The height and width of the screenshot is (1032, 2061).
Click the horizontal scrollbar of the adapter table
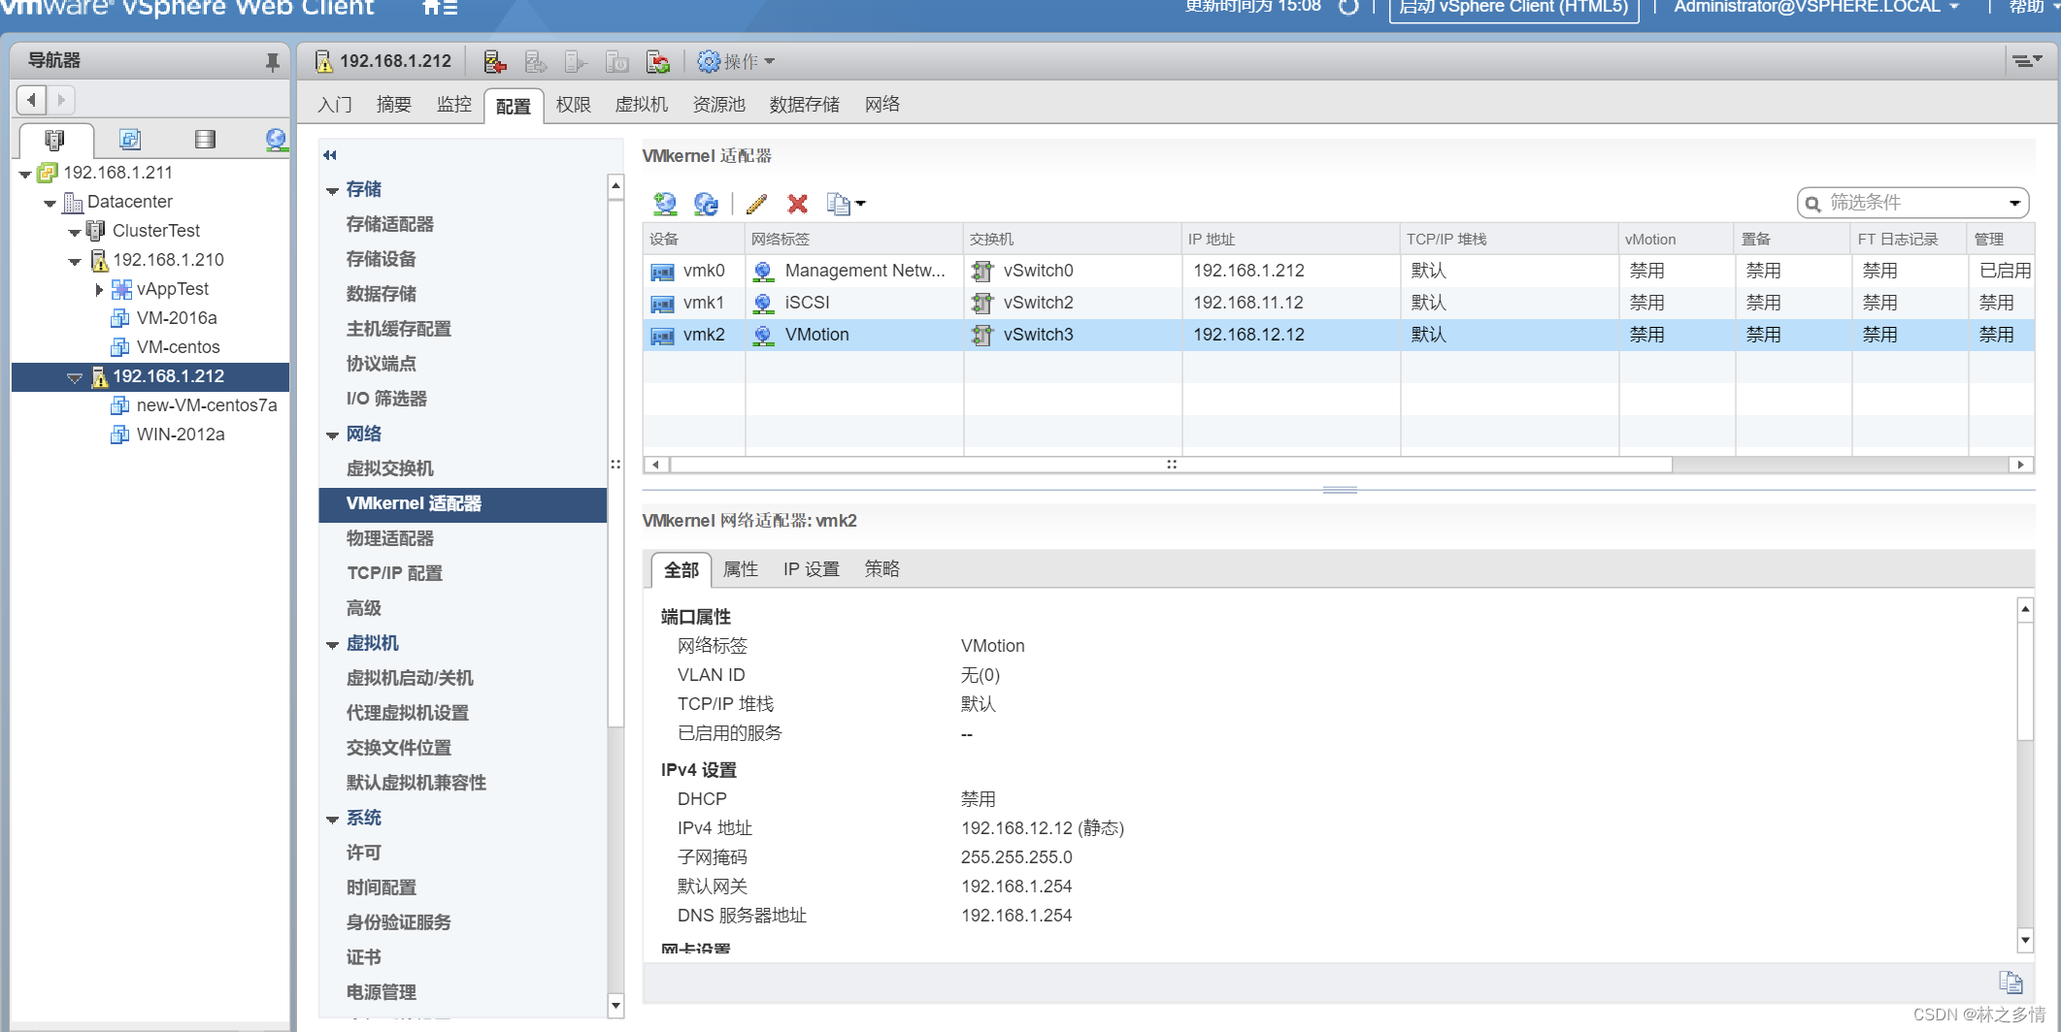[1170, 465]
